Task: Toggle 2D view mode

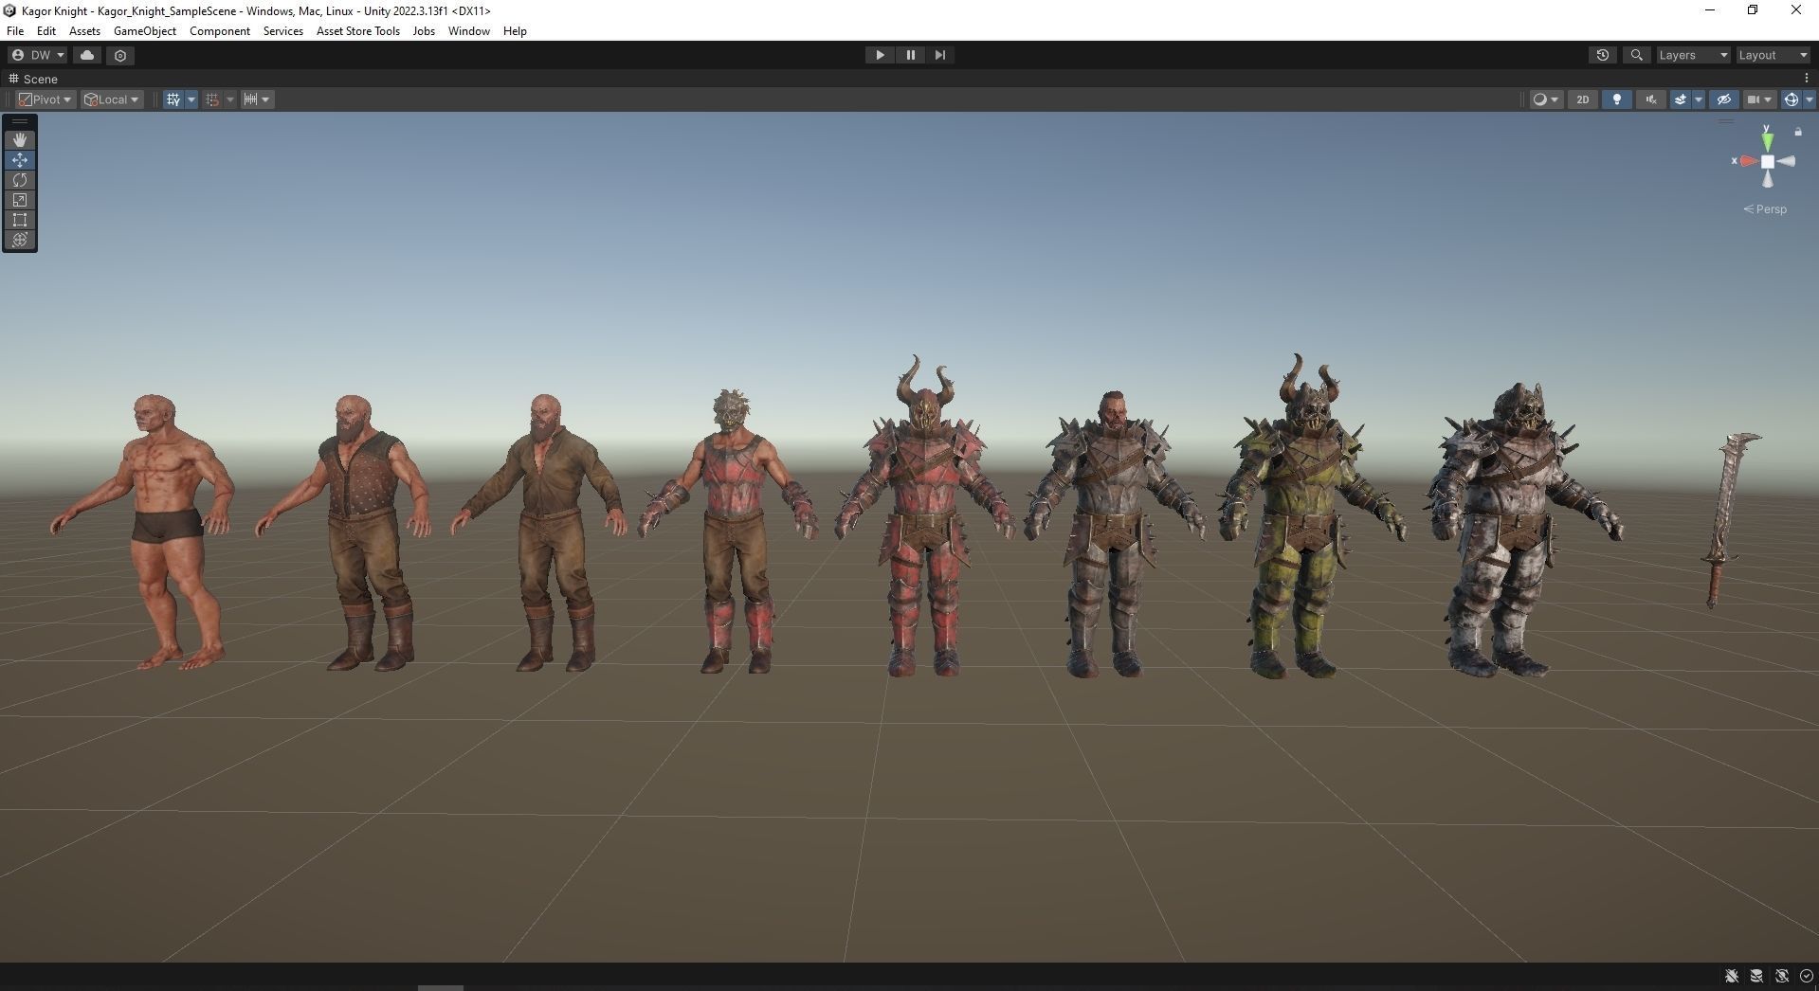Action: (x=1582, y=99)
